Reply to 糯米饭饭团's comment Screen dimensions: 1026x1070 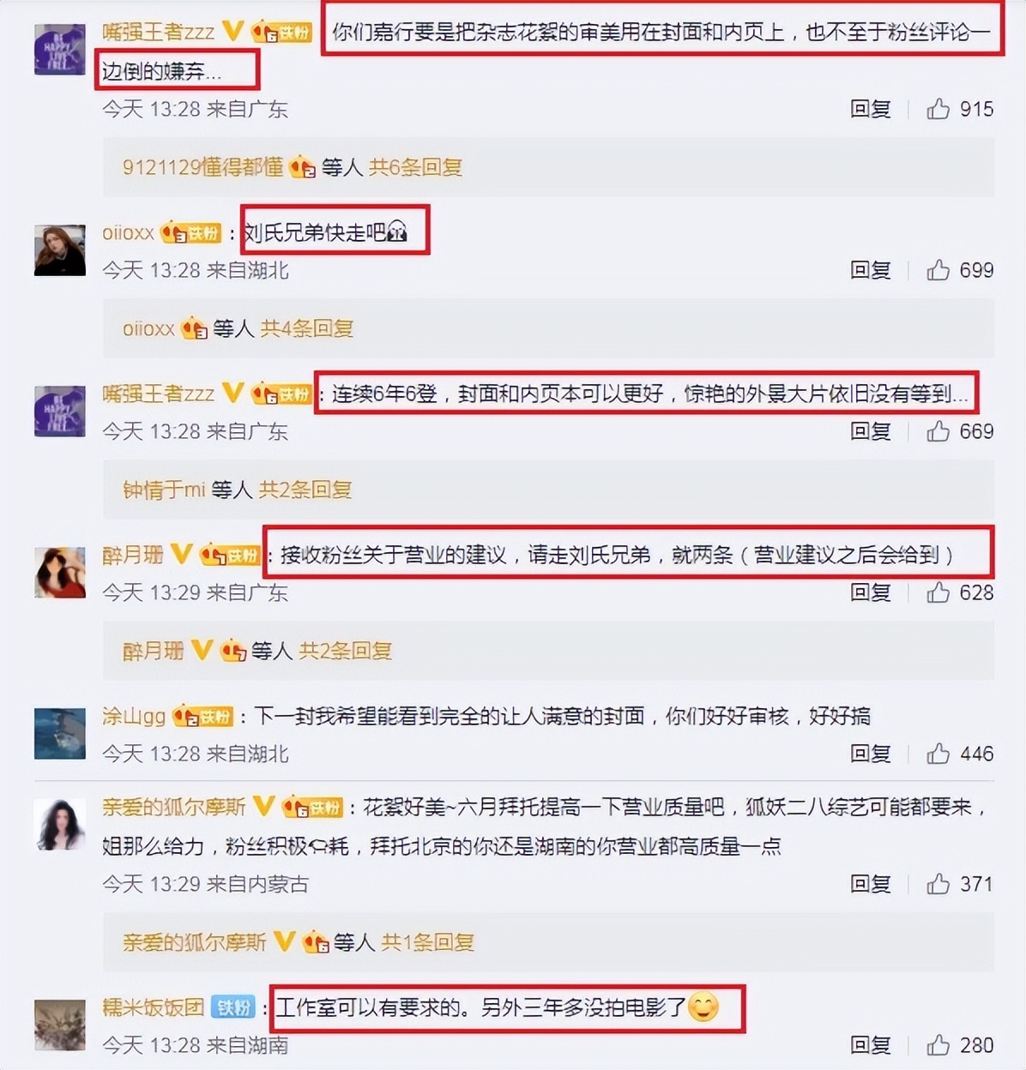[870, 1045]
